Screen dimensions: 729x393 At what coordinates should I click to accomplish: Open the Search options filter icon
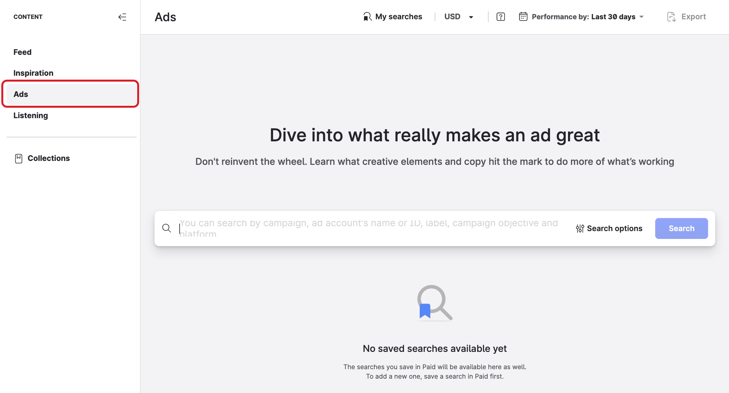[580, 228]
